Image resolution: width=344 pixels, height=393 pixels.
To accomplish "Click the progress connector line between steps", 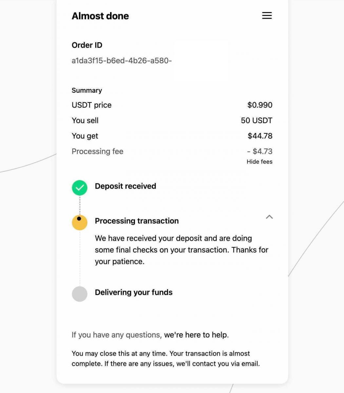I will (79, 205).
